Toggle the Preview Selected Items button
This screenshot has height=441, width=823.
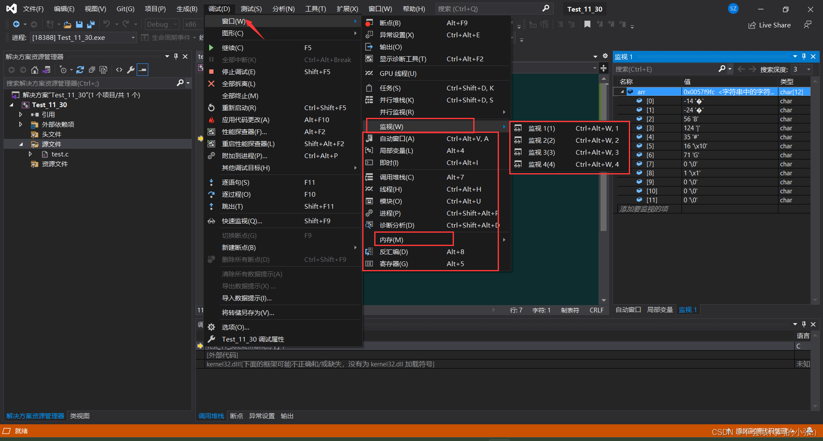tap(143, 70)
